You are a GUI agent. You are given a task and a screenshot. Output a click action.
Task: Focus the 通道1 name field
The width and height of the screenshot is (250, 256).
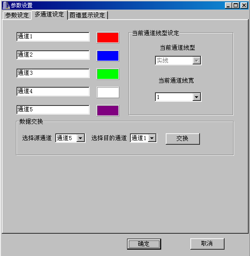(x=53, y=37)
